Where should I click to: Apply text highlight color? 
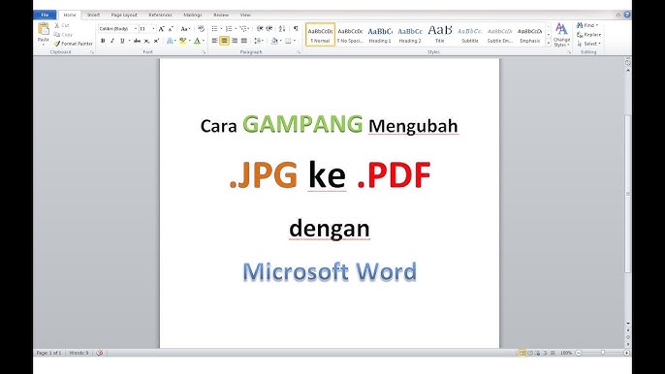click(x=183, y=41)
